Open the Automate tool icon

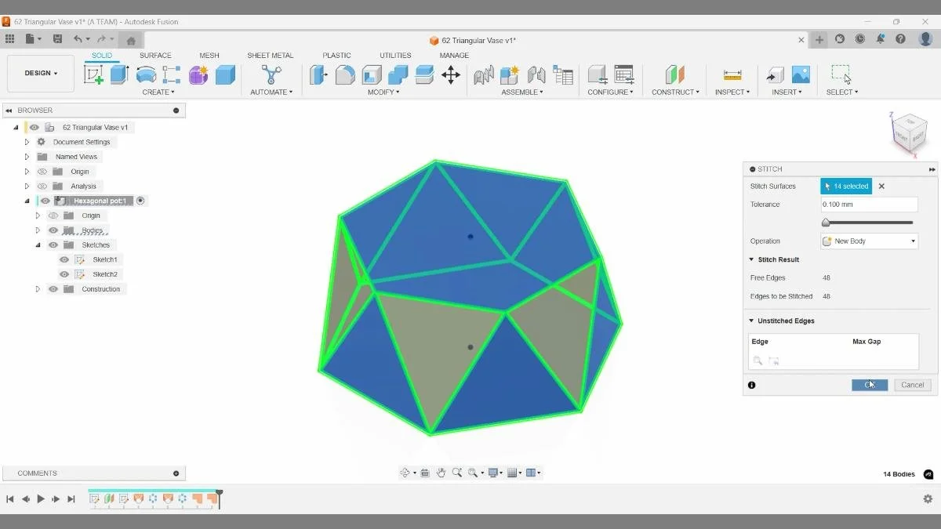pos(271,74)
